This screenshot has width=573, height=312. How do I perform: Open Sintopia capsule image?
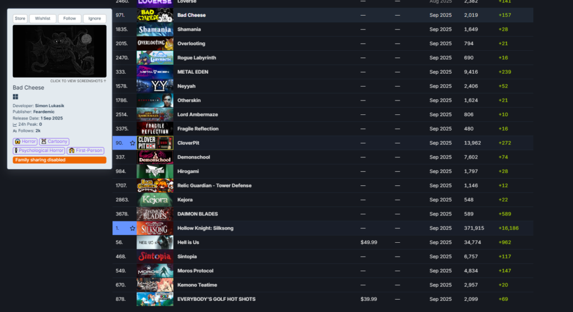click(x=155, y=257)
